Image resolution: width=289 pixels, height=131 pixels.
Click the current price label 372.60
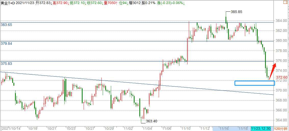[x=282, y=77]
